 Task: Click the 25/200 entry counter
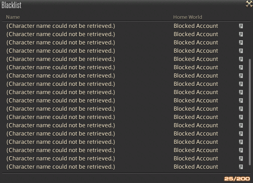[237, 178]
